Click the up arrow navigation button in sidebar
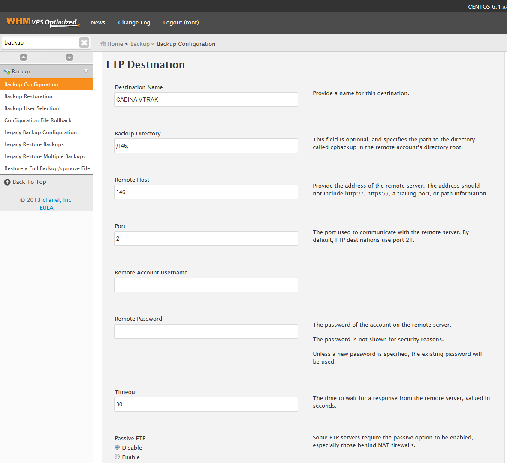 point(23,57)
